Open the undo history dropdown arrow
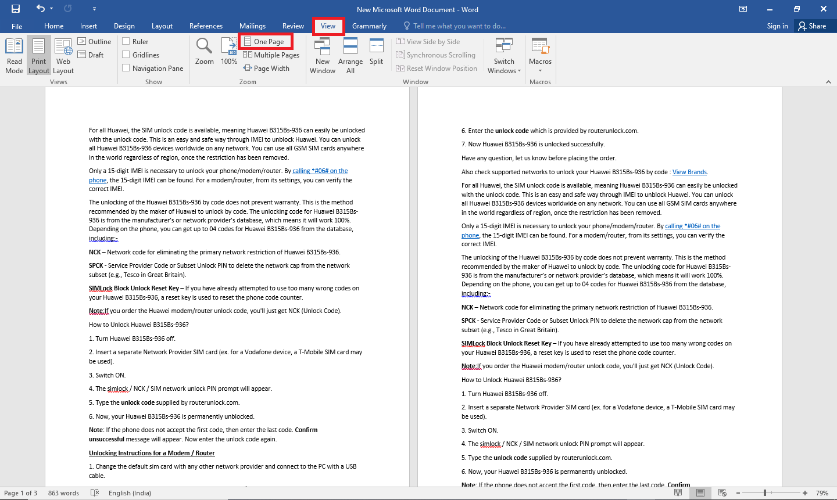This screenshot has height=500, width=837. 52,9
